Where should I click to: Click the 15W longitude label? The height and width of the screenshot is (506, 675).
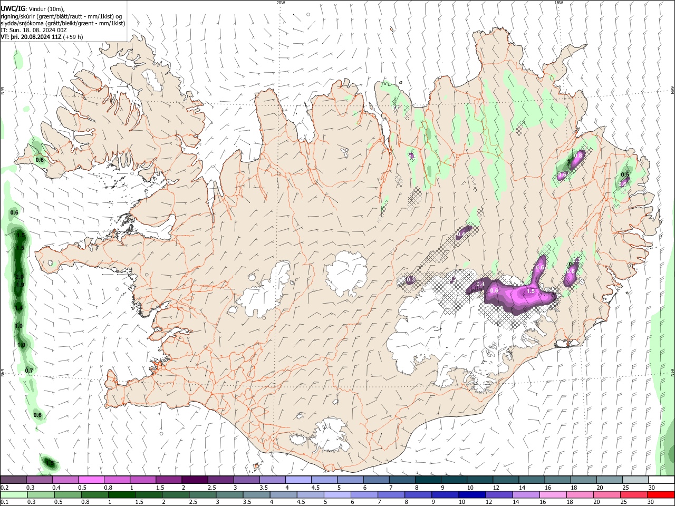(x=558, y=3)
